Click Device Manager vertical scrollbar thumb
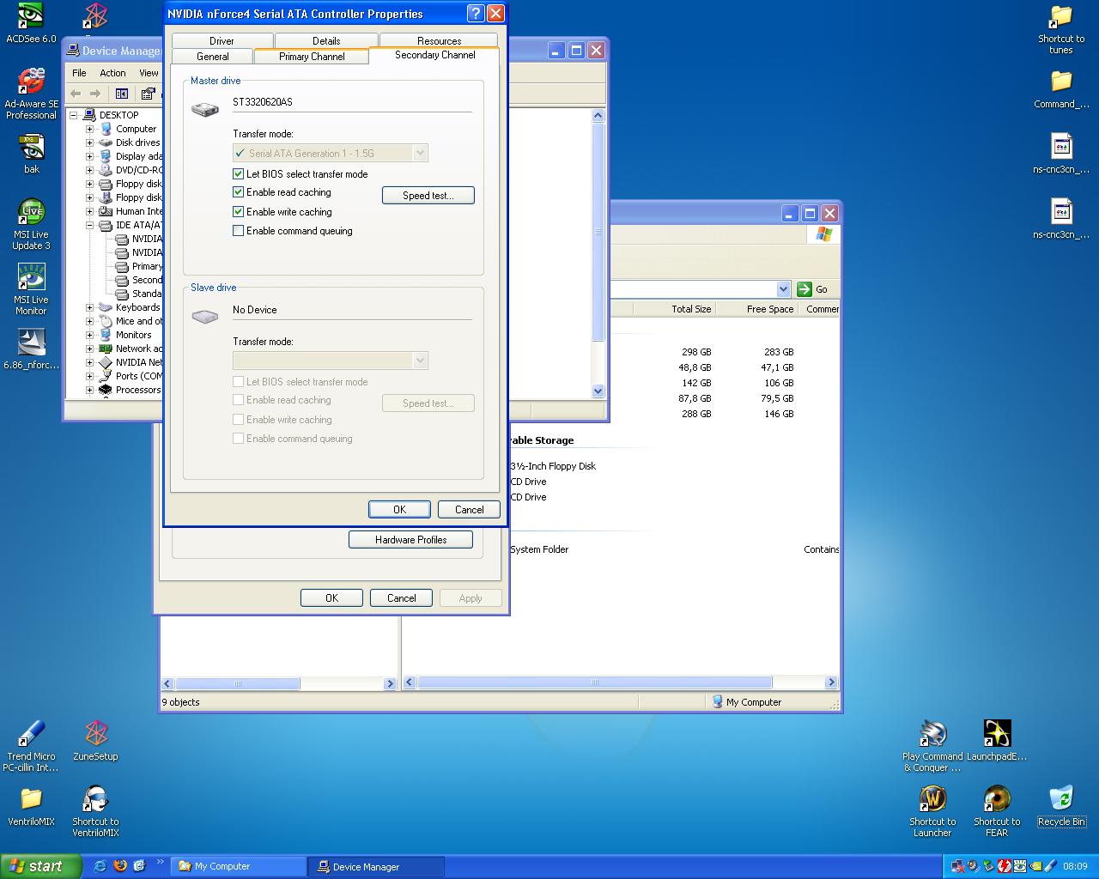The width and height of the screenshot is (1099, 879). 598,232
